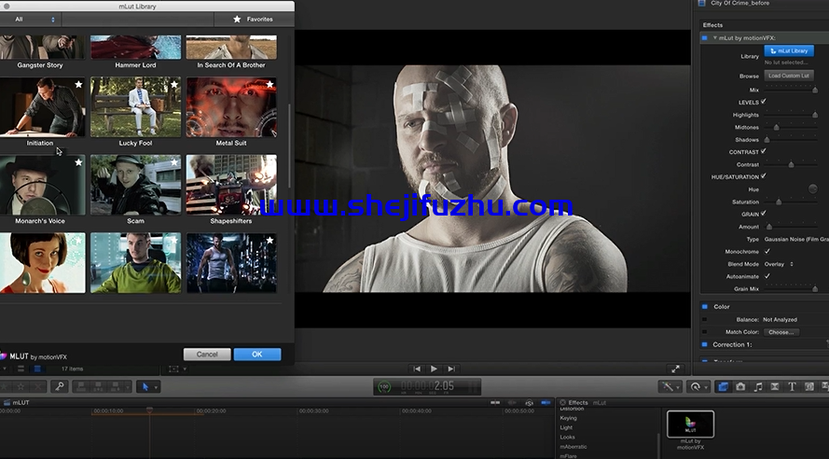Open the titles browser T icon
Viewport: 829px width, 459px height.
click(792, 386)
